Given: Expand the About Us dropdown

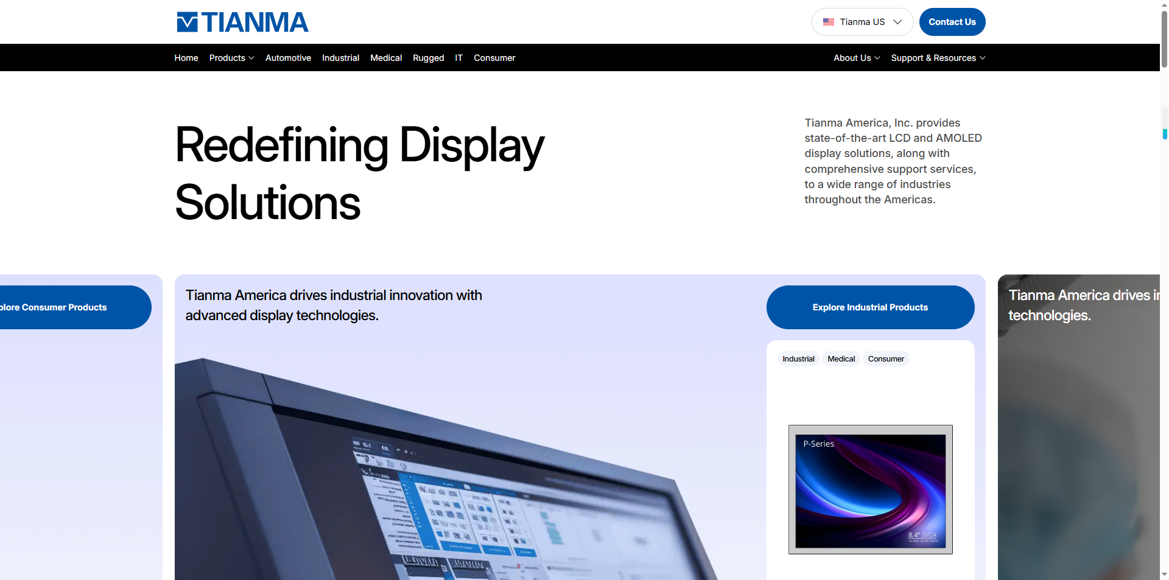Looking at the screenshot, I should click(x=857, y=58).
